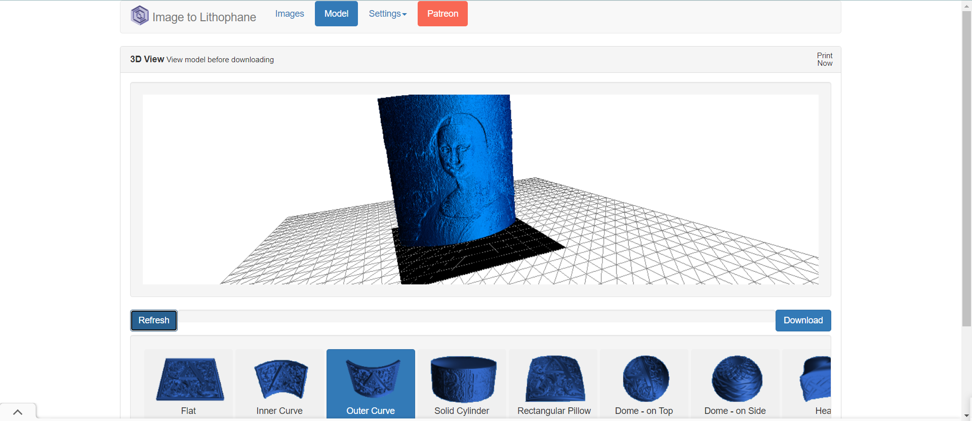Pick the Solid Cylinder shape thumbnail

tap(462, 384)
